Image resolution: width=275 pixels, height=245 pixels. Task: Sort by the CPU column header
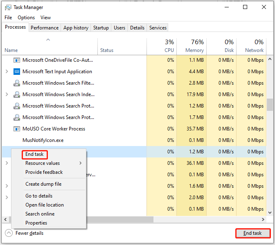pos(162,46)
